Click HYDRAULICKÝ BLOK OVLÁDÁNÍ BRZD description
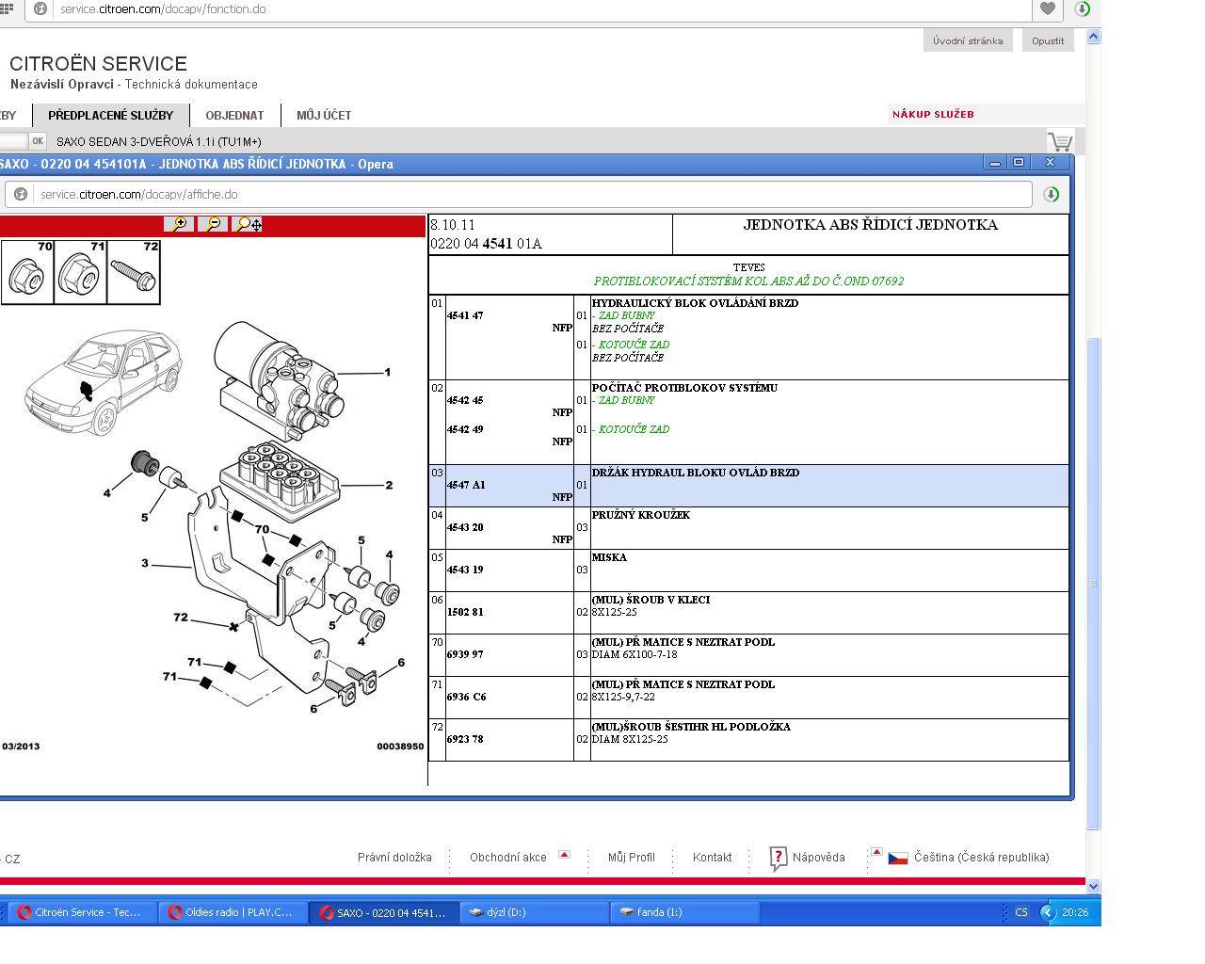The height and width of the screenshot is (964, 1205). coord(695,303)
